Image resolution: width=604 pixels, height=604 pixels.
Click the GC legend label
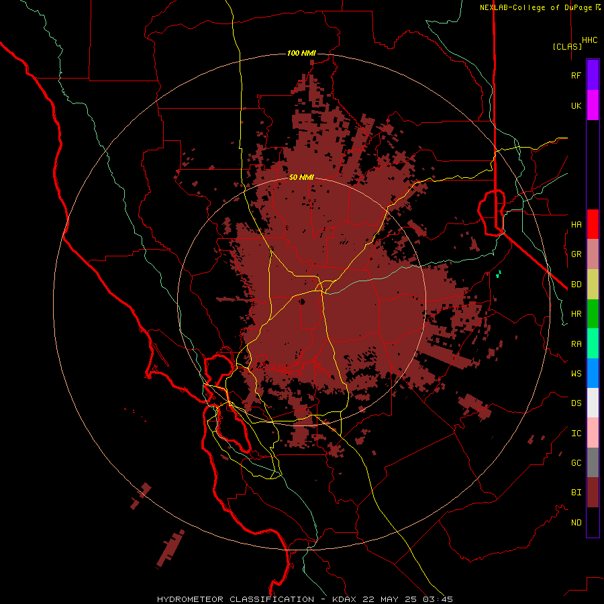point(576,462)
